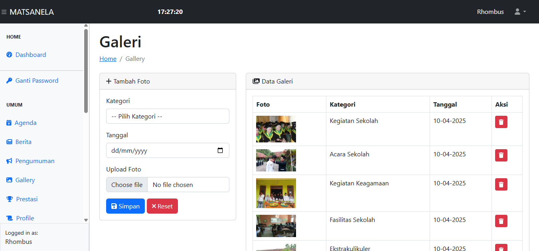Image resolution: width=539 pixels, height=251 pixels.
Task: Click the Rhombus username in the navbar
Action: [490, 12]
